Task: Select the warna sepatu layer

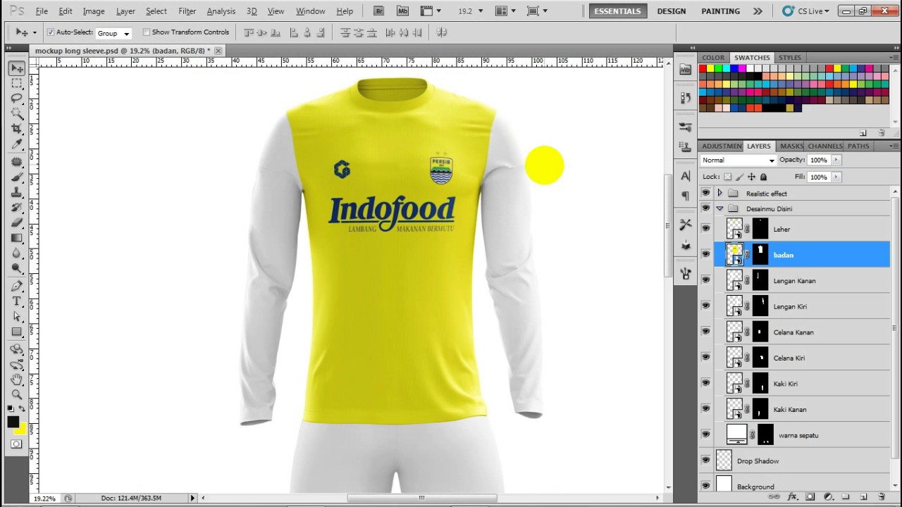Action: pyautogui.click(x=803, y=435)
